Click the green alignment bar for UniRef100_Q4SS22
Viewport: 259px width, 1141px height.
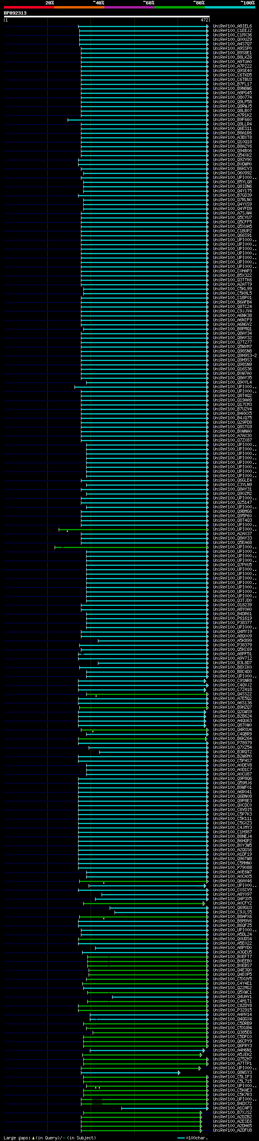147,694
